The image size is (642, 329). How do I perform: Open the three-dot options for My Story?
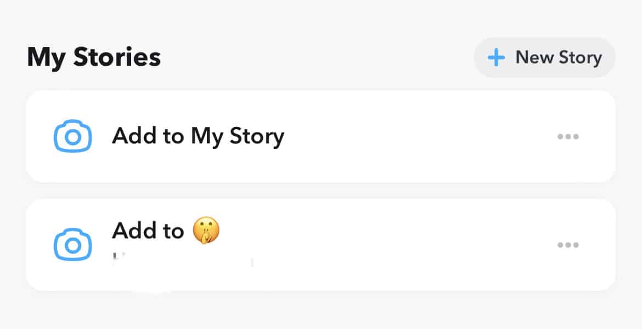click(x=568, y=136)
